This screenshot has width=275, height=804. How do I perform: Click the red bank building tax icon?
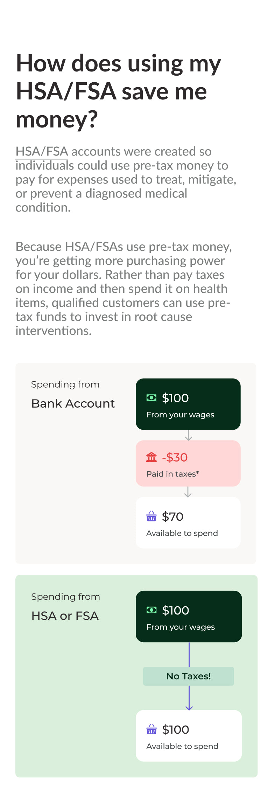(151, 457)
